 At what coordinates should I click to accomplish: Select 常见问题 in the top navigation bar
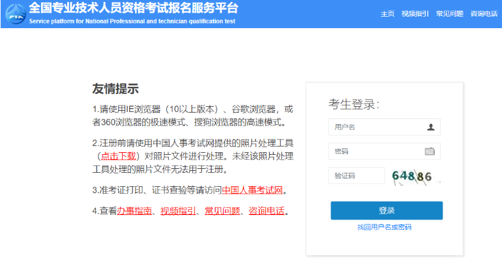[x=449, y=14]
